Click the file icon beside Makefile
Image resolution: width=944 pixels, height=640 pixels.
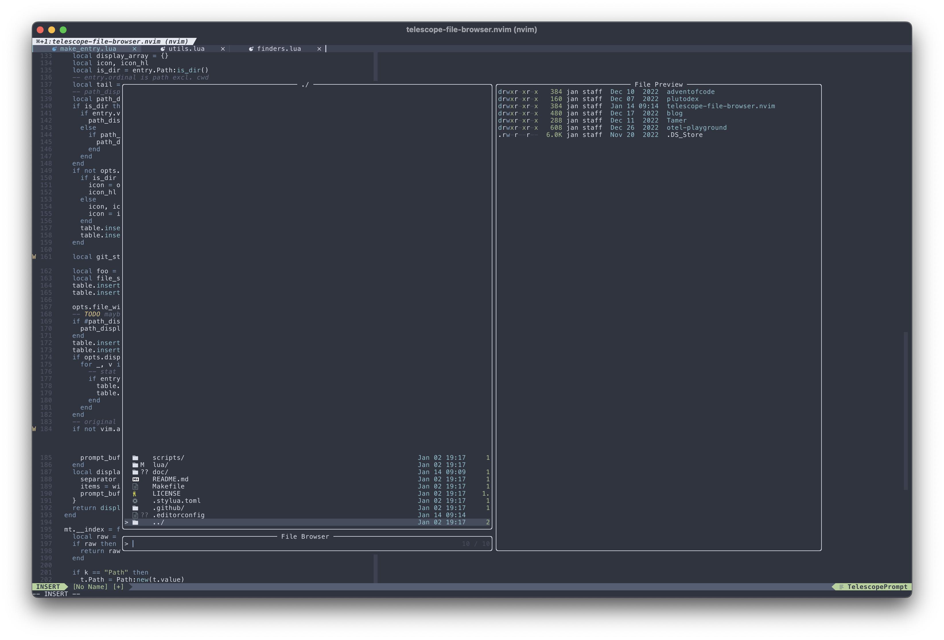click(x=135, y=487)
